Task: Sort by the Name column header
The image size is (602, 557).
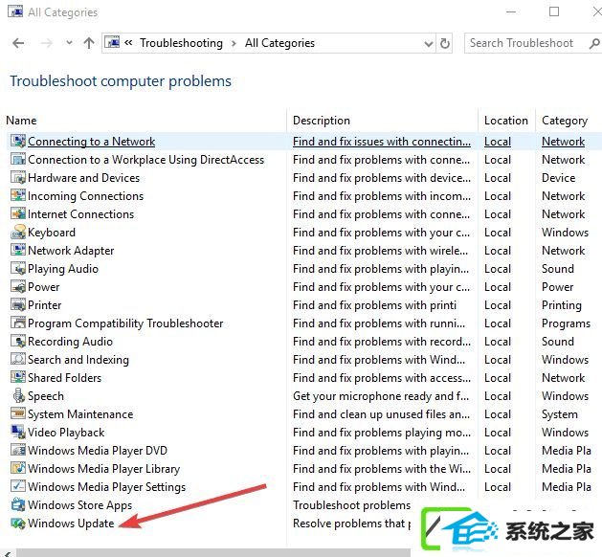Action: pyautogui.click(x=21, y=121)
